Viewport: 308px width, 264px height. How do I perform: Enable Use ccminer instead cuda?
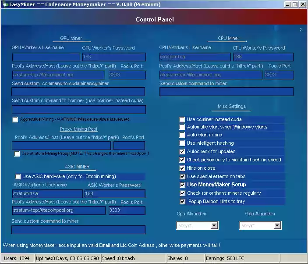click(x=182, y=119)
